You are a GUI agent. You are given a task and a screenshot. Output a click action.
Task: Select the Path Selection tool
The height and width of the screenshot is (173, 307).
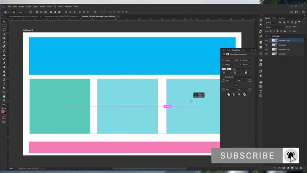tap(4, 88)
